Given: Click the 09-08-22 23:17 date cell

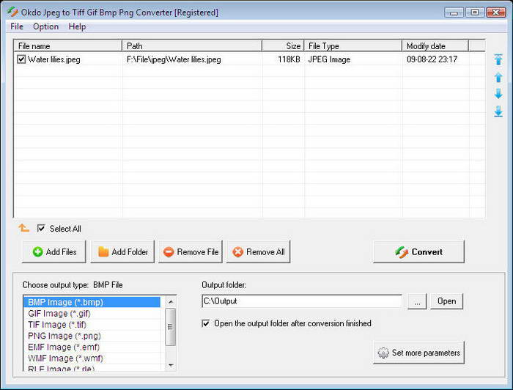Looking at the screenshot, I should 432,59.
